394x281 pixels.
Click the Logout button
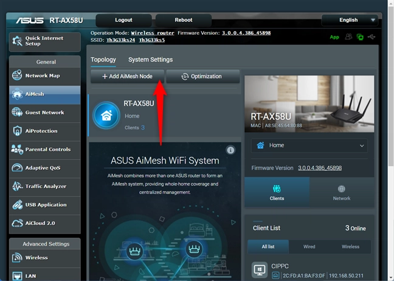pos(123,20)
